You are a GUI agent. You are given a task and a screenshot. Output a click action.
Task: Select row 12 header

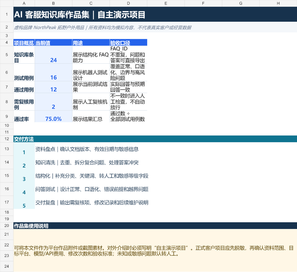coord(7,139)
